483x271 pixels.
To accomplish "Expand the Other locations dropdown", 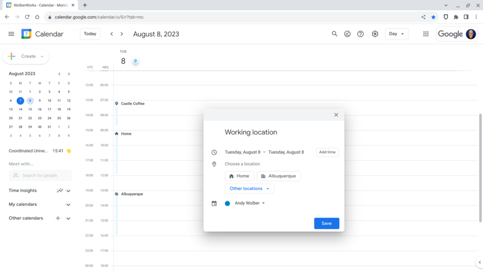I will (249, 189).
